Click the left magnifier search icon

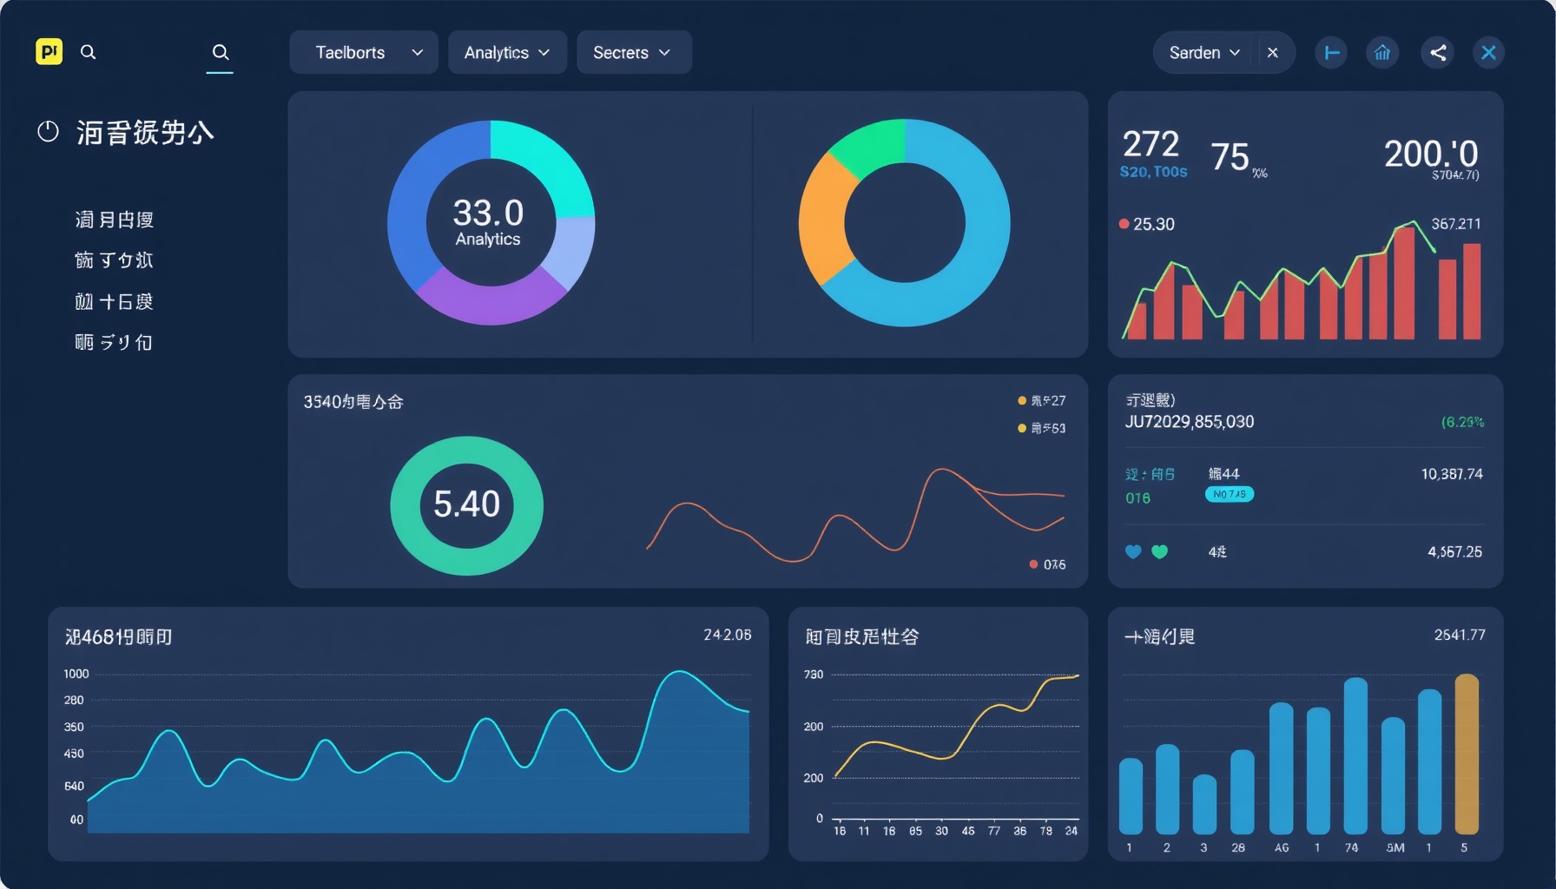point(89,52)
